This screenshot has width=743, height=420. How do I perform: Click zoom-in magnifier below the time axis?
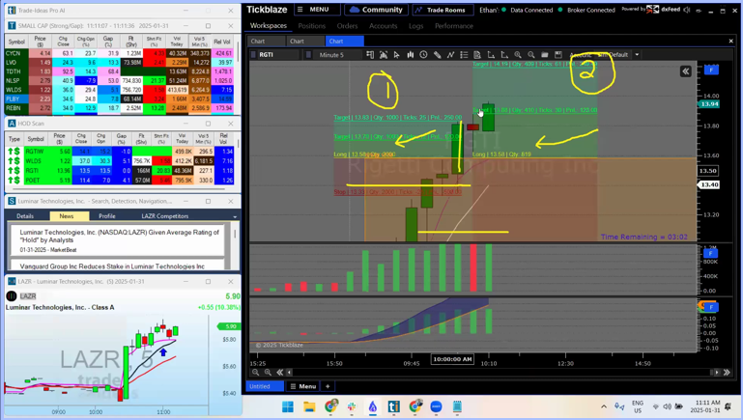268,372
